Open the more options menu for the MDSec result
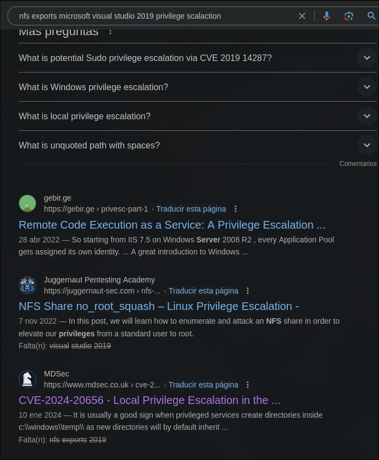379x460 pixels. 248,385
